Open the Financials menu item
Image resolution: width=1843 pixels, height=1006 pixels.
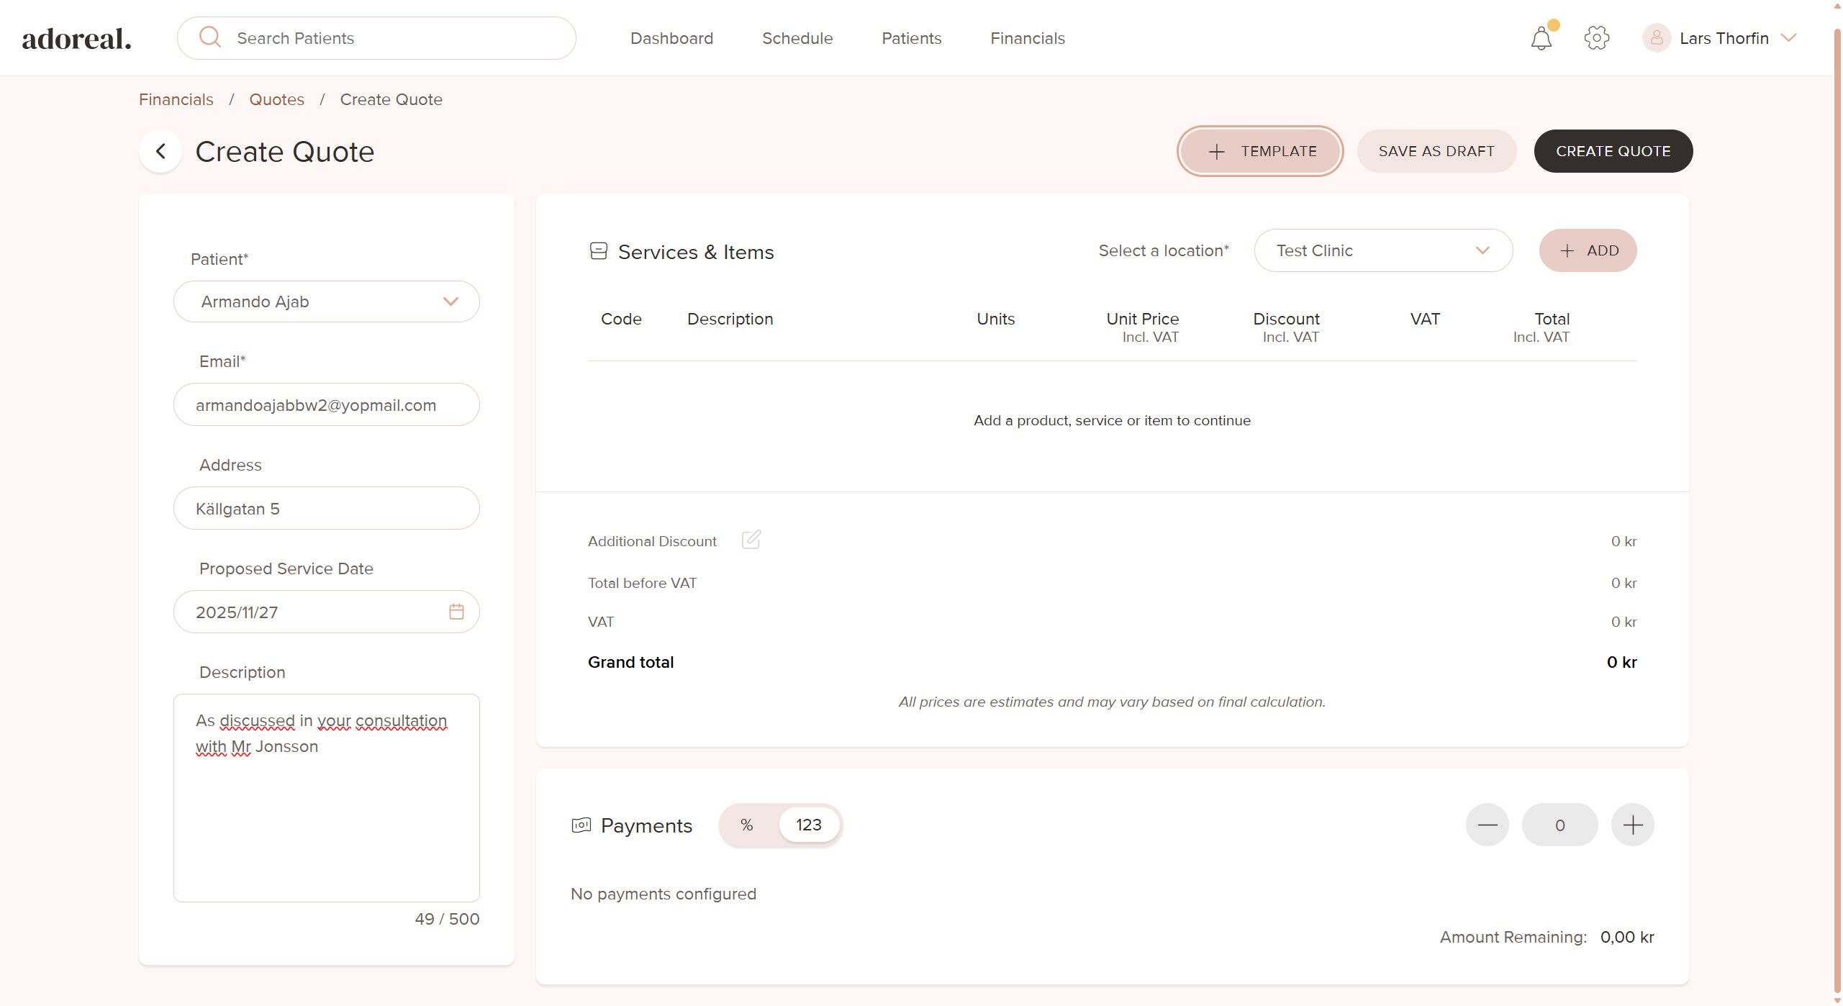[1027, 38]
